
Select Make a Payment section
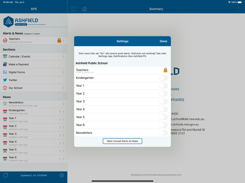click(x=34, y=64)
